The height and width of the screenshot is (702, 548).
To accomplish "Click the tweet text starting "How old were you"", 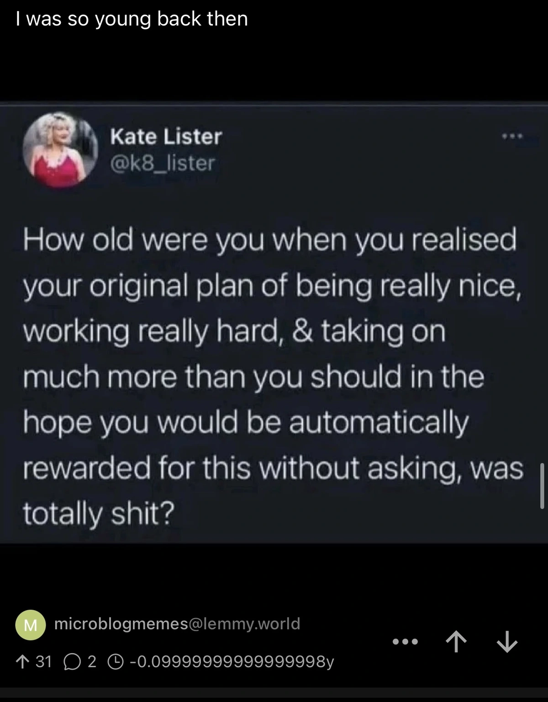I will coord(269,239).
